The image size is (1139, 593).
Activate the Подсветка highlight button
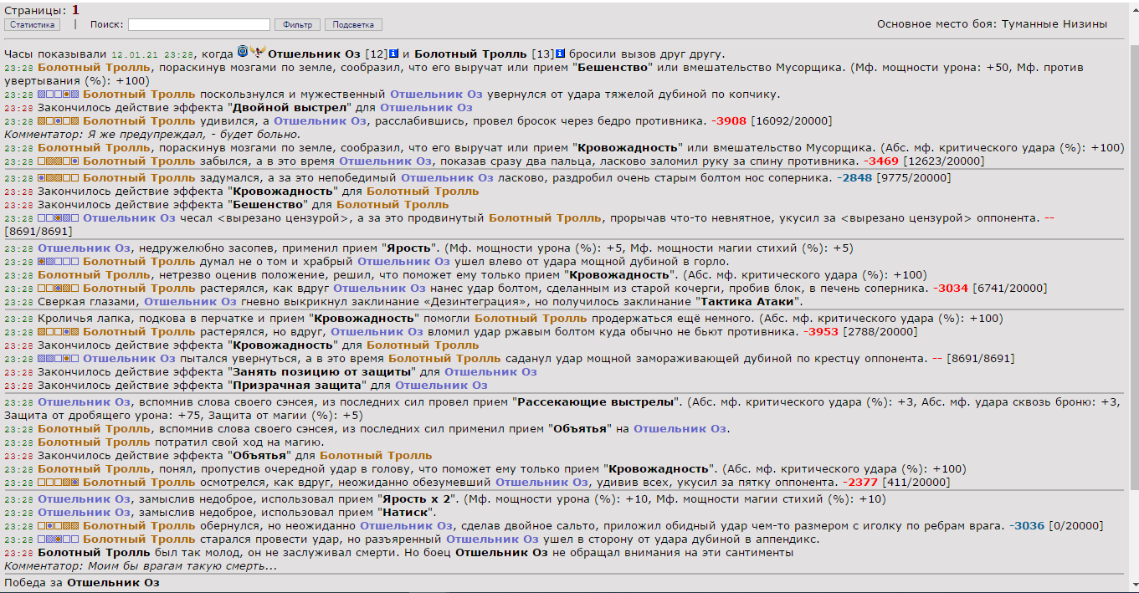[353, 25]
